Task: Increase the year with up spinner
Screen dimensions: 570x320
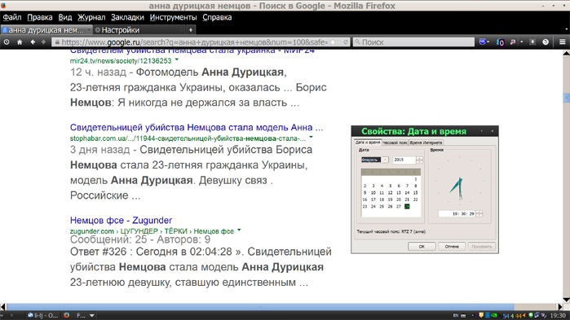Action: coord(419,158)
